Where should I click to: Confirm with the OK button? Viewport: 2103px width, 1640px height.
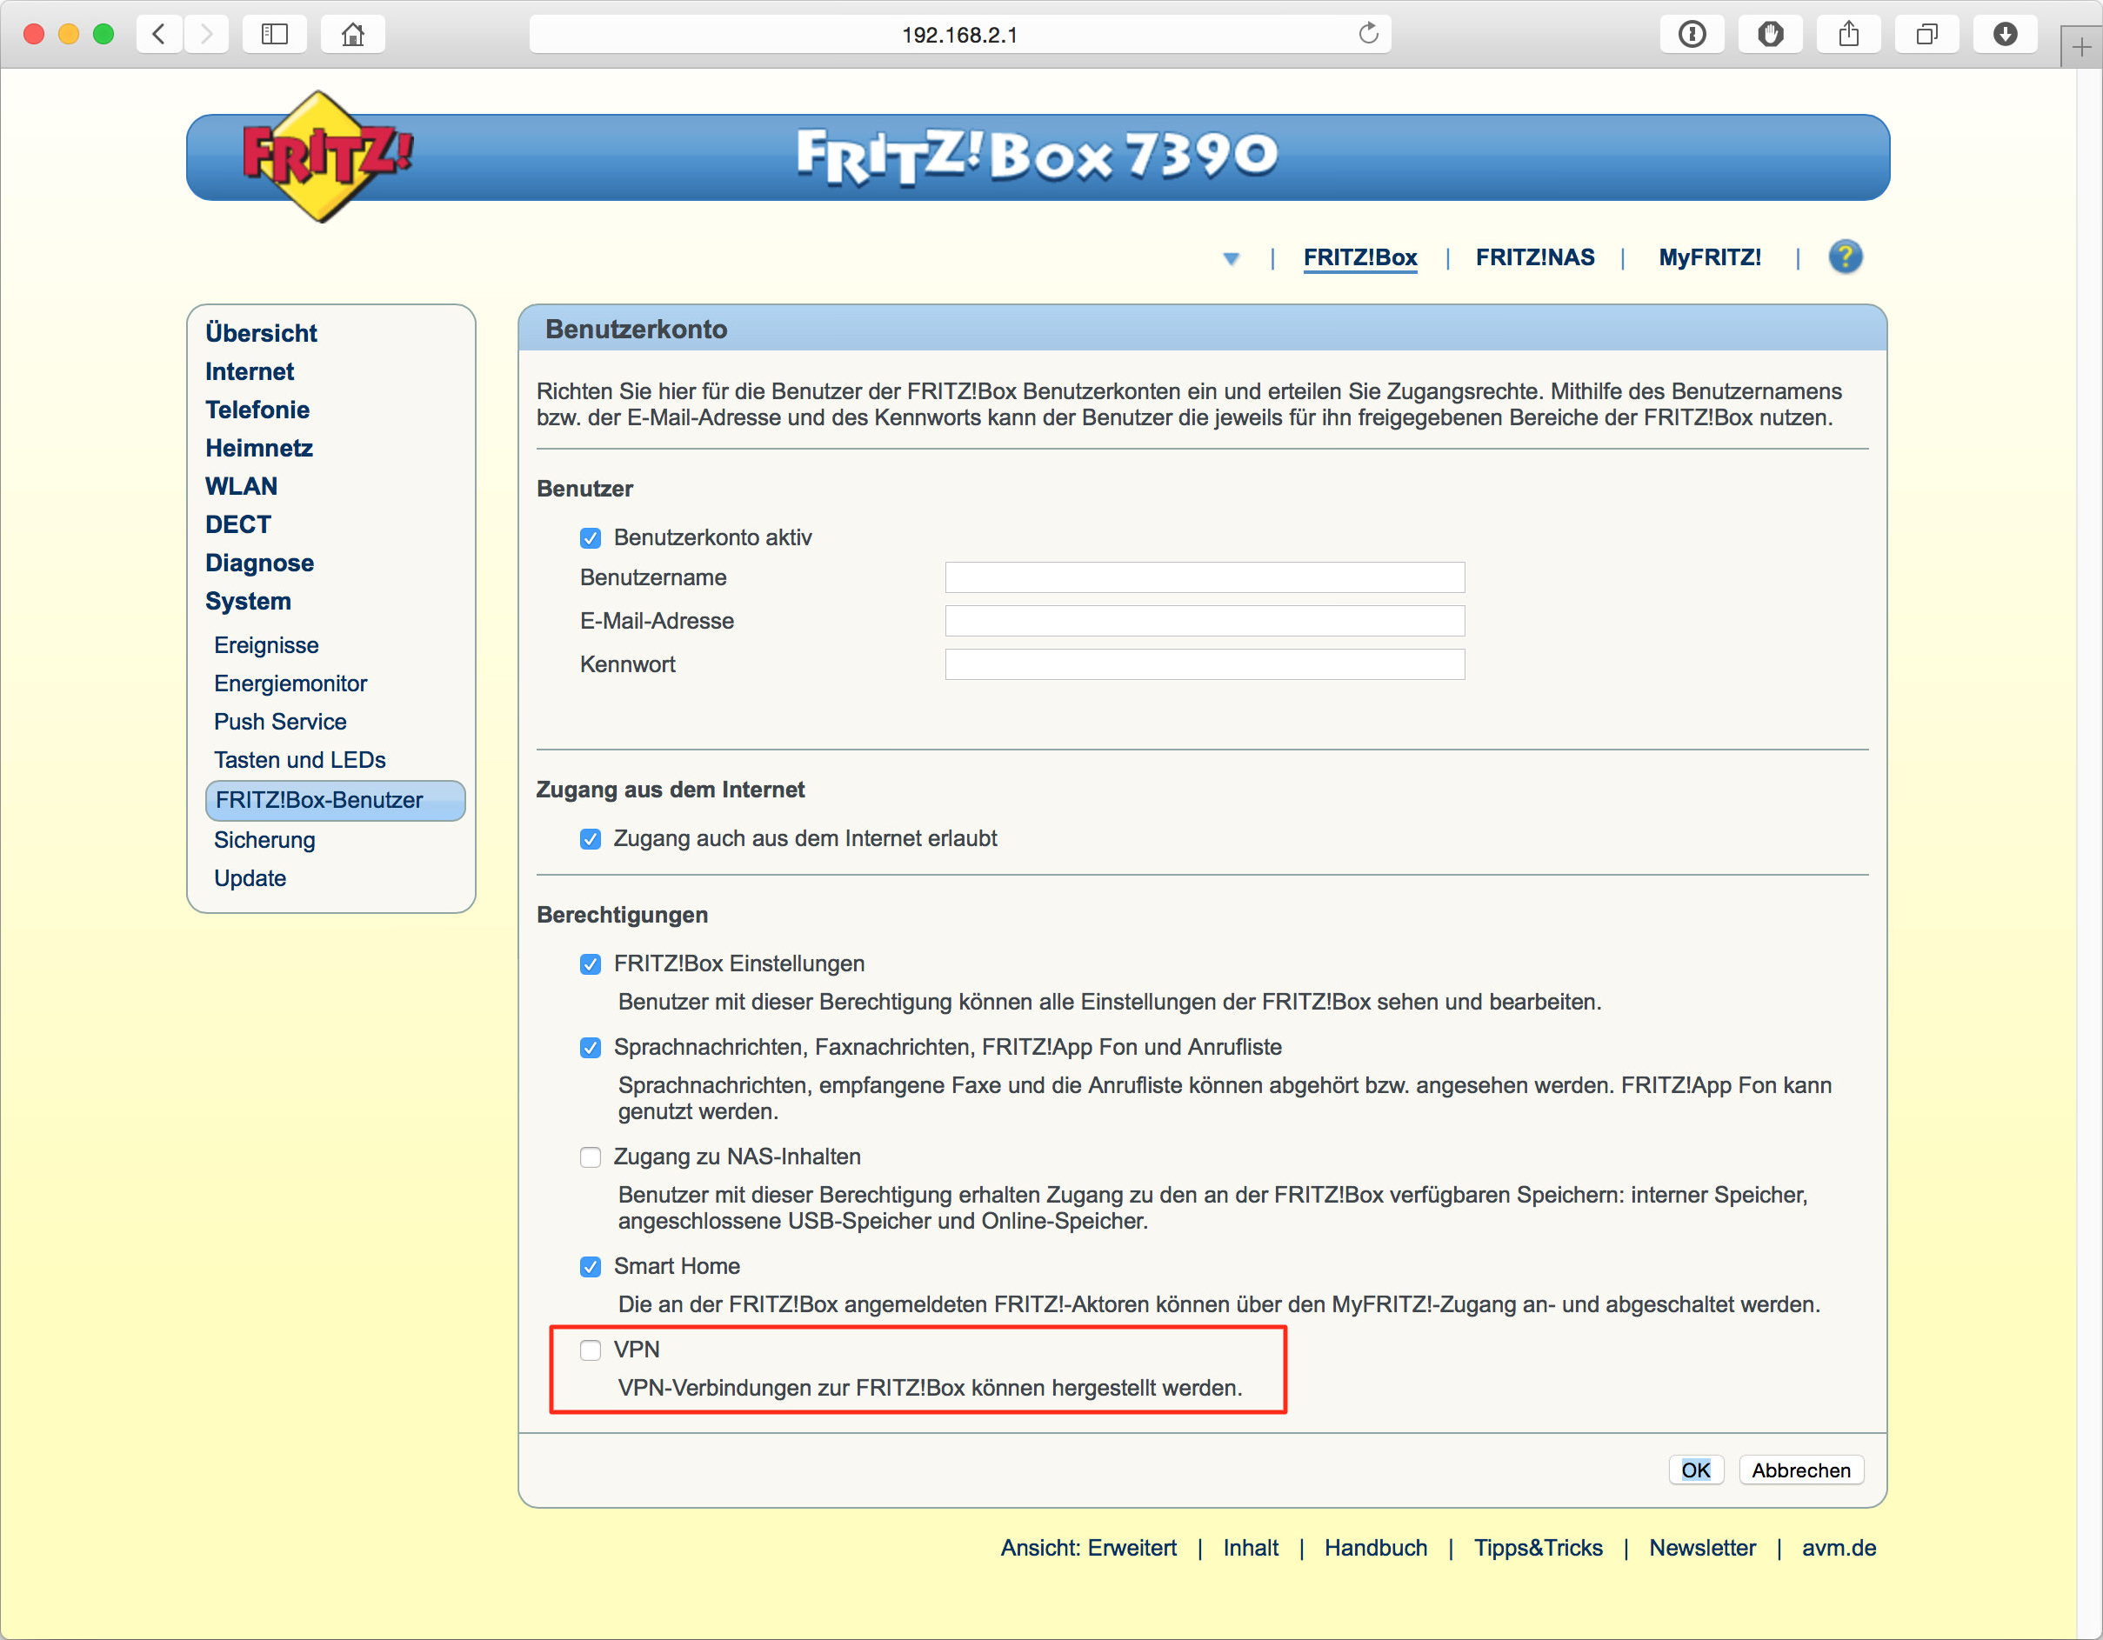(x=1696, y=1470)
